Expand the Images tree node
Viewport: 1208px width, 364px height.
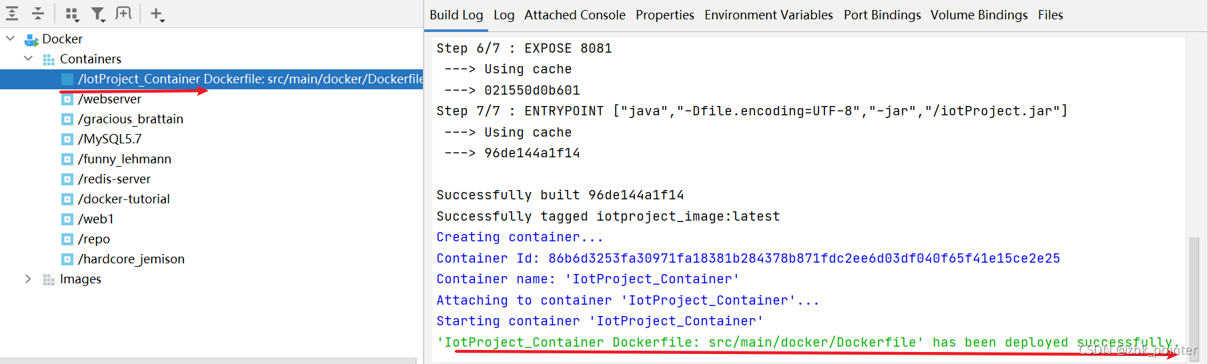(x=28, y=279)
